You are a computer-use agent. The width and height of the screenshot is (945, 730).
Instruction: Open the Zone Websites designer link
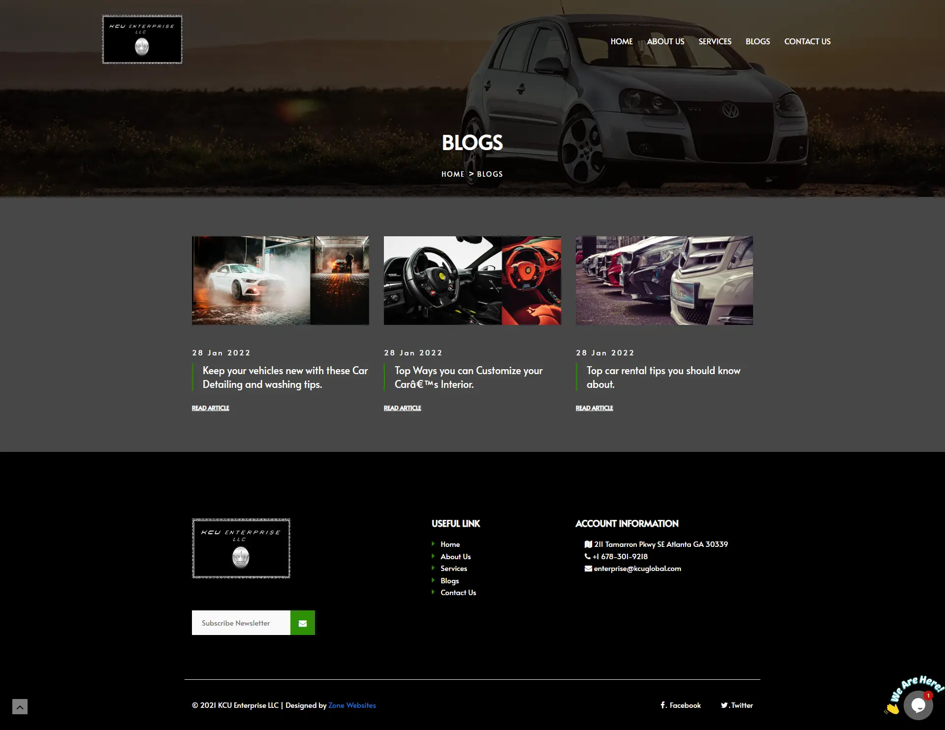352,705
